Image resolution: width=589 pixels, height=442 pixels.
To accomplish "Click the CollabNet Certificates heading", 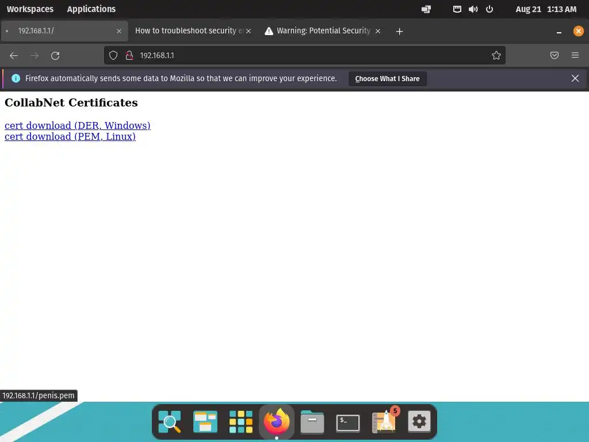I will tap(71, 102).
